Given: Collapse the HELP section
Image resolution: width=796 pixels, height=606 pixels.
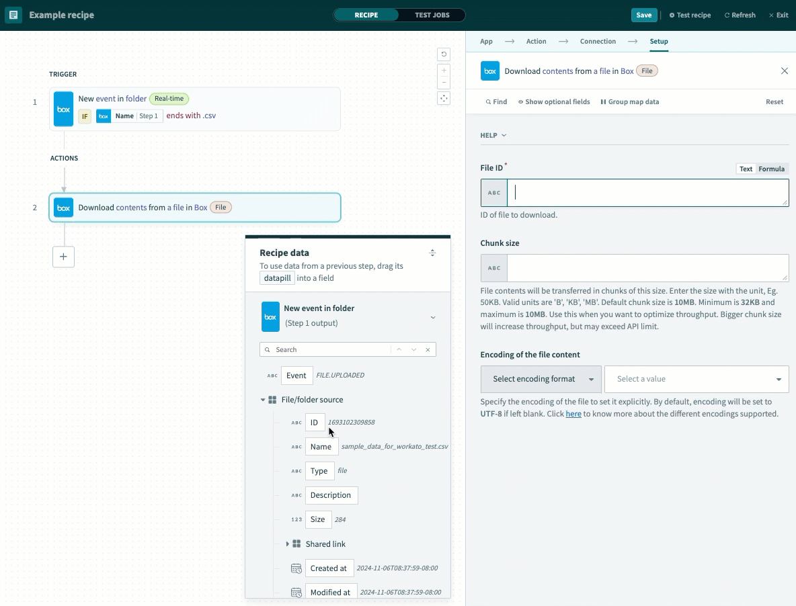Looking at the screenshot, I should click(x=493, y=136).
